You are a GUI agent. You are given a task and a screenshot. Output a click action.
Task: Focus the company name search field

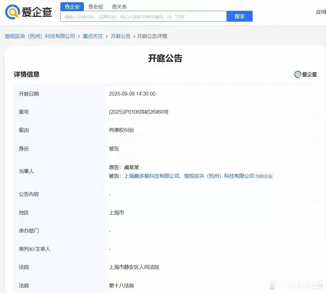coord(143,17)
